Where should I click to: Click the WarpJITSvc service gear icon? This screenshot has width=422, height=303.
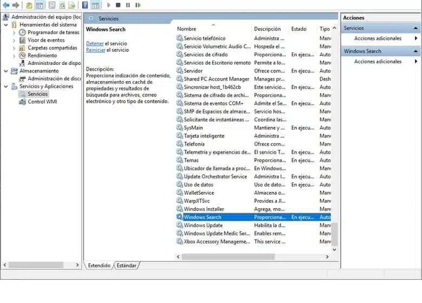tap(180, 201)
